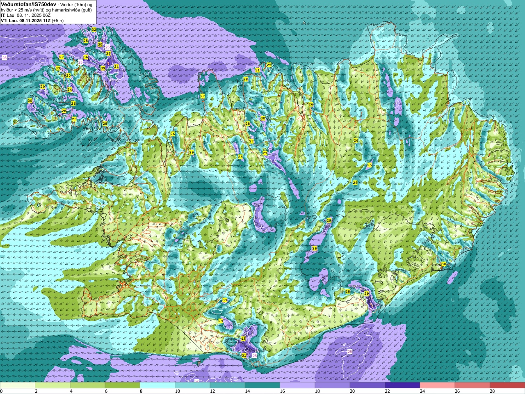The image size is (525, 394).
Task: Click the 39 gust marker in the Westfjords
Action: tap(103, 68)
